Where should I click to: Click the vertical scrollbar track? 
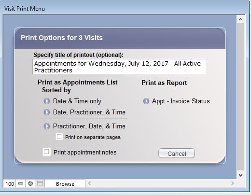pyautogui.click(x=240, y=97)
